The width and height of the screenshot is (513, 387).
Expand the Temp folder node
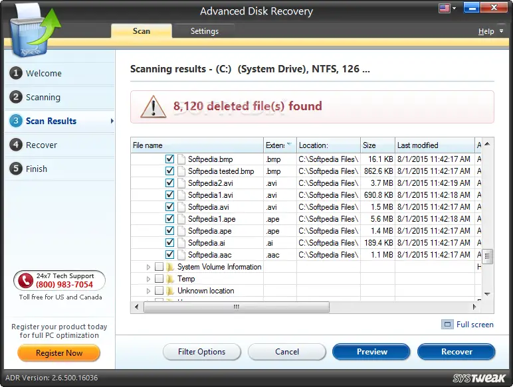coord(148,279)
